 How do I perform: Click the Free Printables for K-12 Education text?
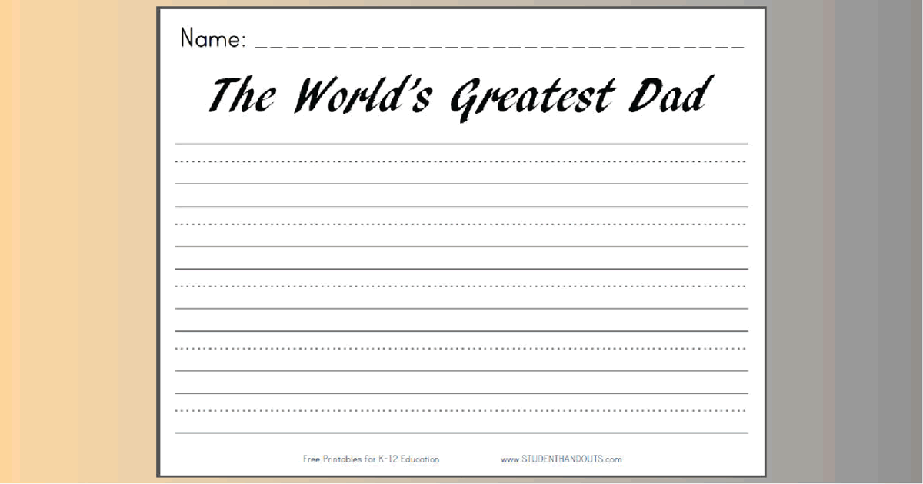pyautogui.click(x=371, y=459)
